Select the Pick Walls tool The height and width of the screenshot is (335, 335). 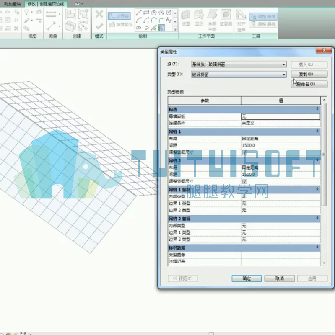pyautogui.click(x=161, y=28)
